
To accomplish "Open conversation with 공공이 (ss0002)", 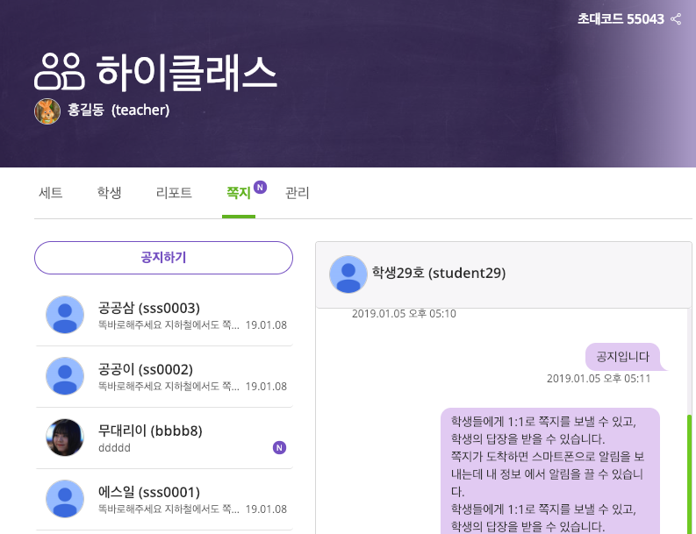I will (164, 376).
